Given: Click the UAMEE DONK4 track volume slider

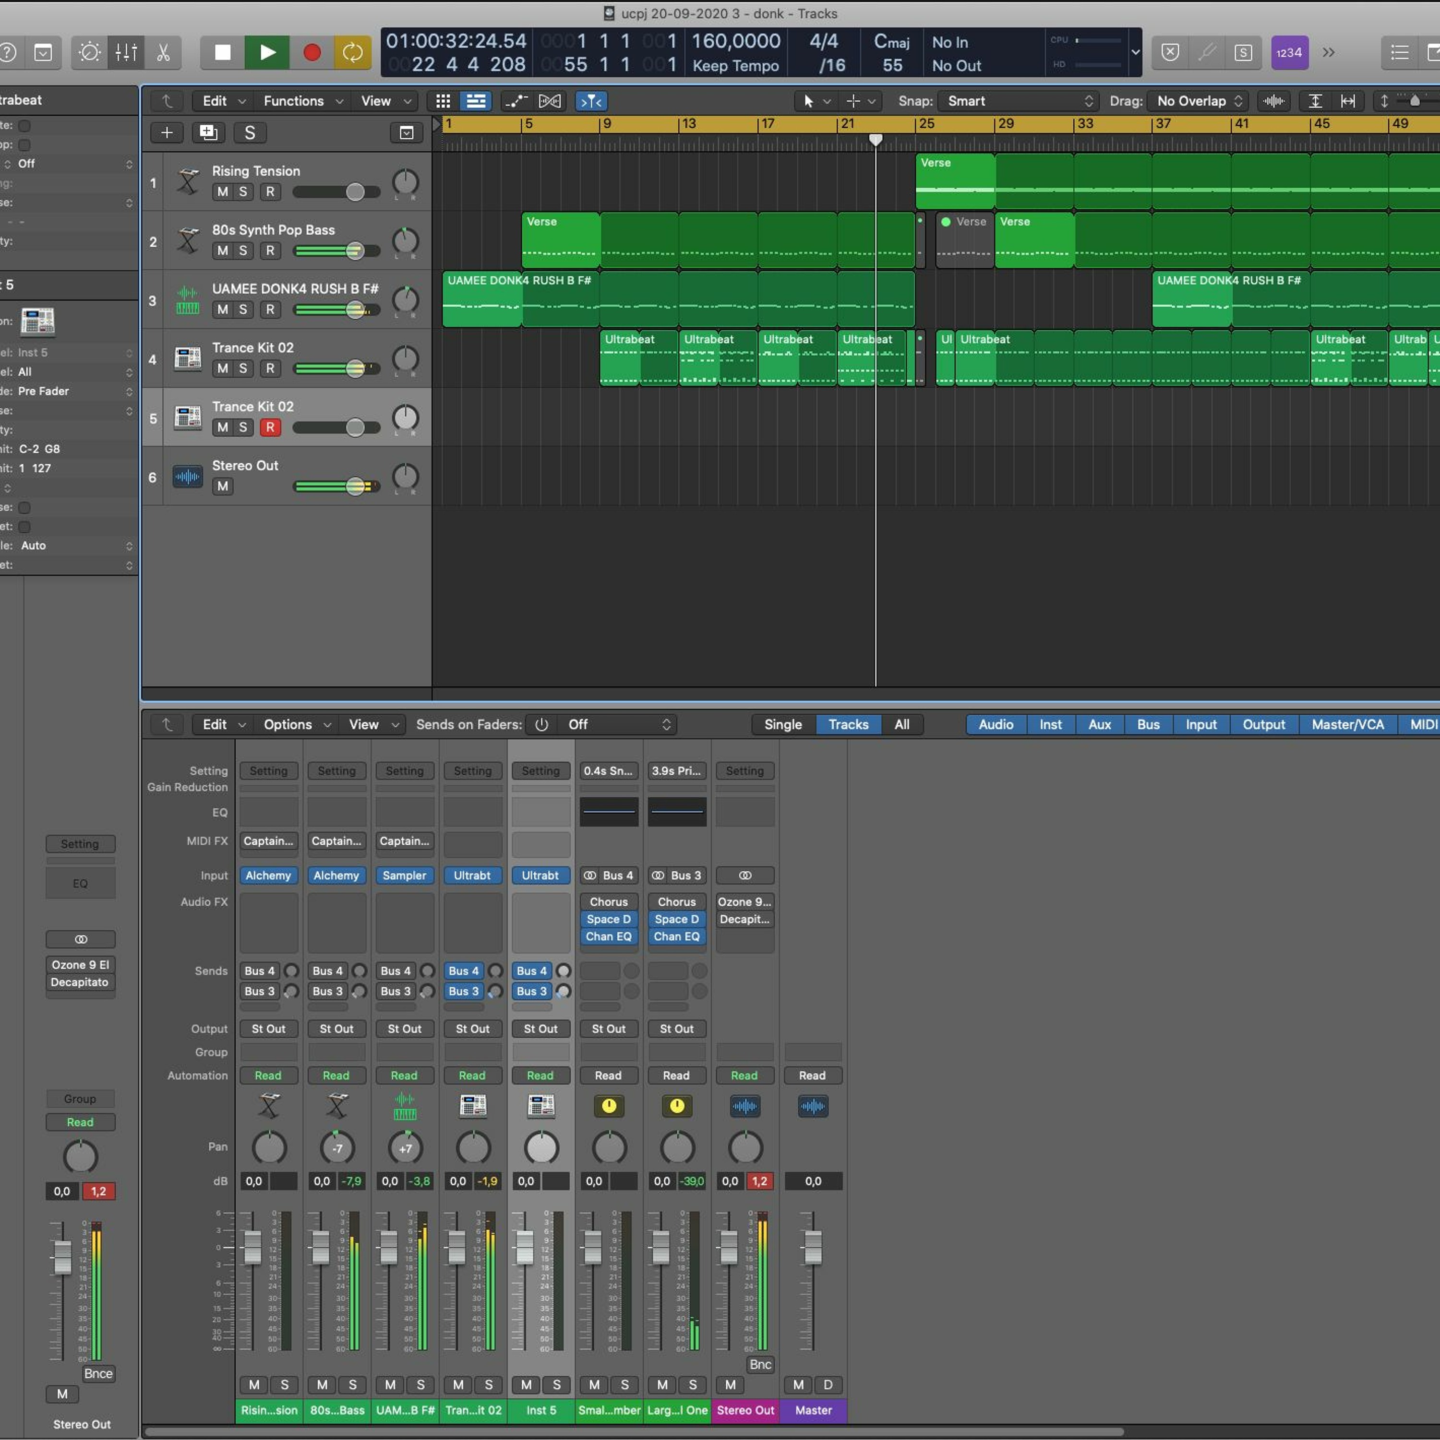Looking at the screenshot, I should (337, 309).
